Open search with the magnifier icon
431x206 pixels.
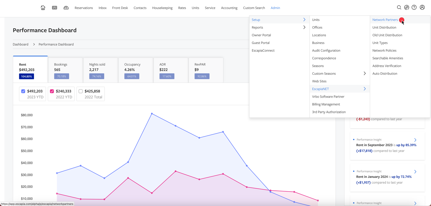pyautogui.click(x=399, y=8)
